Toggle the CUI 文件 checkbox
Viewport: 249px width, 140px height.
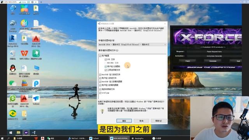(105, 59)
